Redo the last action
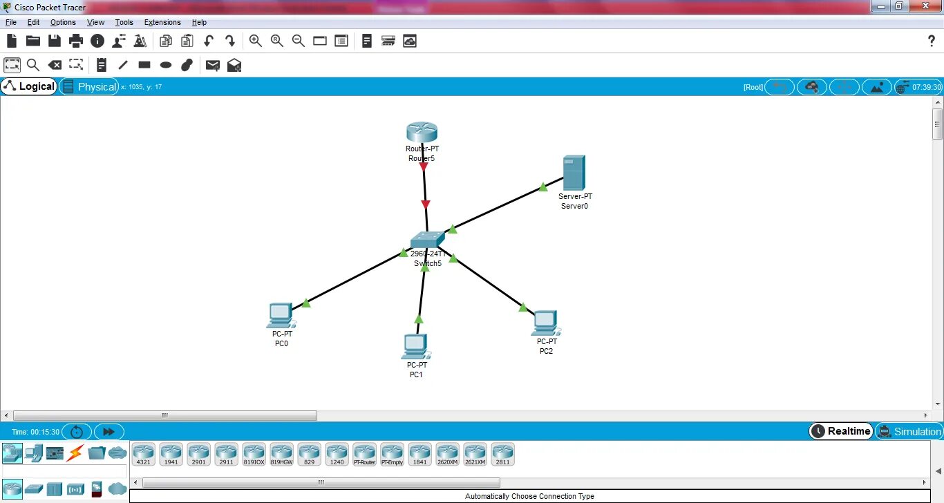Viewport: 944px width, 503px height. pyautogui.click(x=230, y=41)
